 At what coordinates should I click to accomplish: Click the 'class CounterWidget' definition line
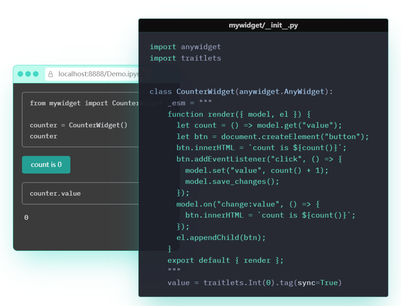[x=241, y=92]
